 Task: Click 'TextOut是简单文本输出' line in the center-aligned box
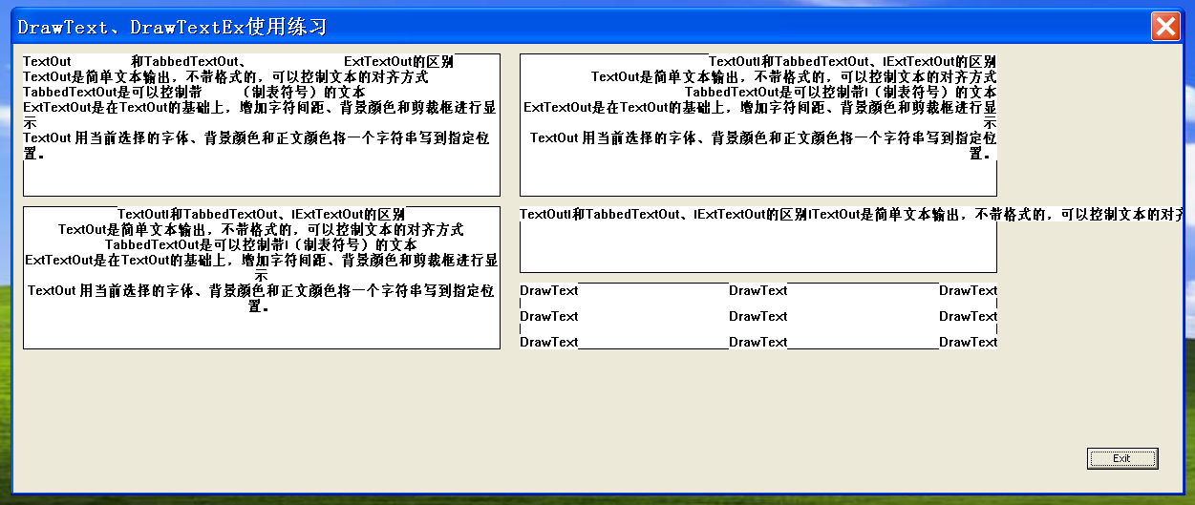(x=261, y=230)
